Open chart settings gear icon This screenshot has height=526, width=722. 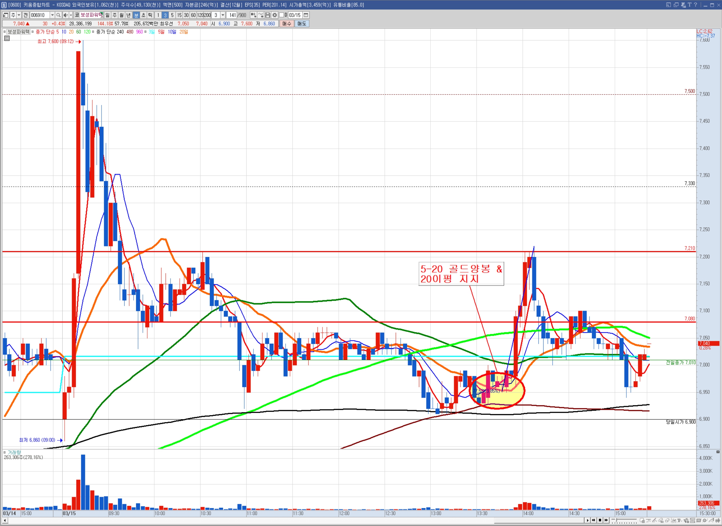274,15
